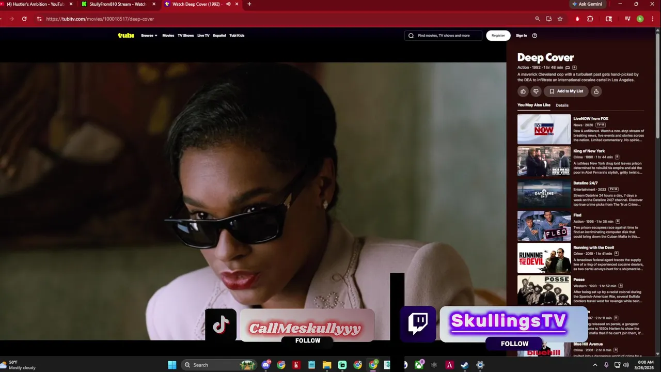Click the toolbar icon left of media controls
661x372 pixels.
pyautogui.click(x=609, y=19)
